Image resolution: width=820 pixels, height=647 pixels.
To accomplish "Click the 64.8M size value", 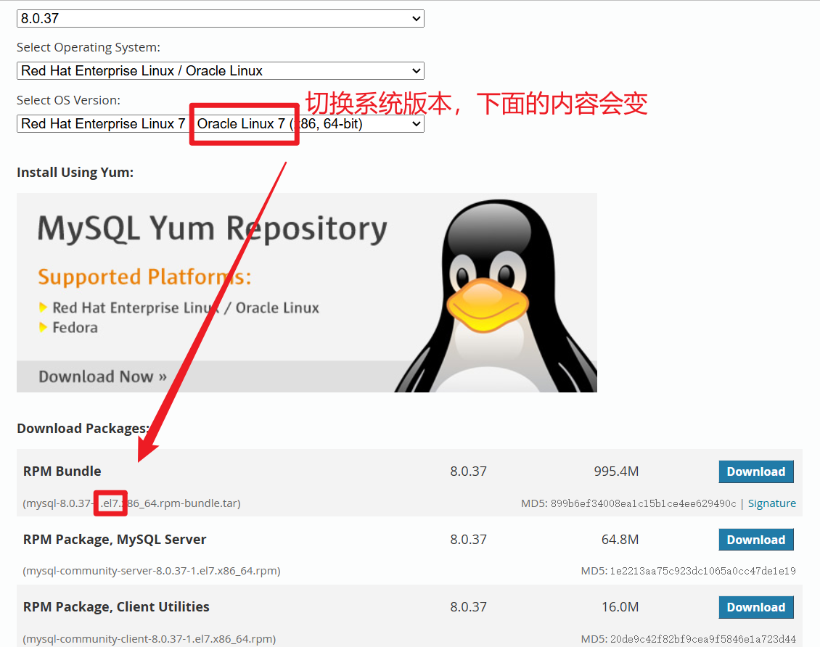I will (620, 540).
